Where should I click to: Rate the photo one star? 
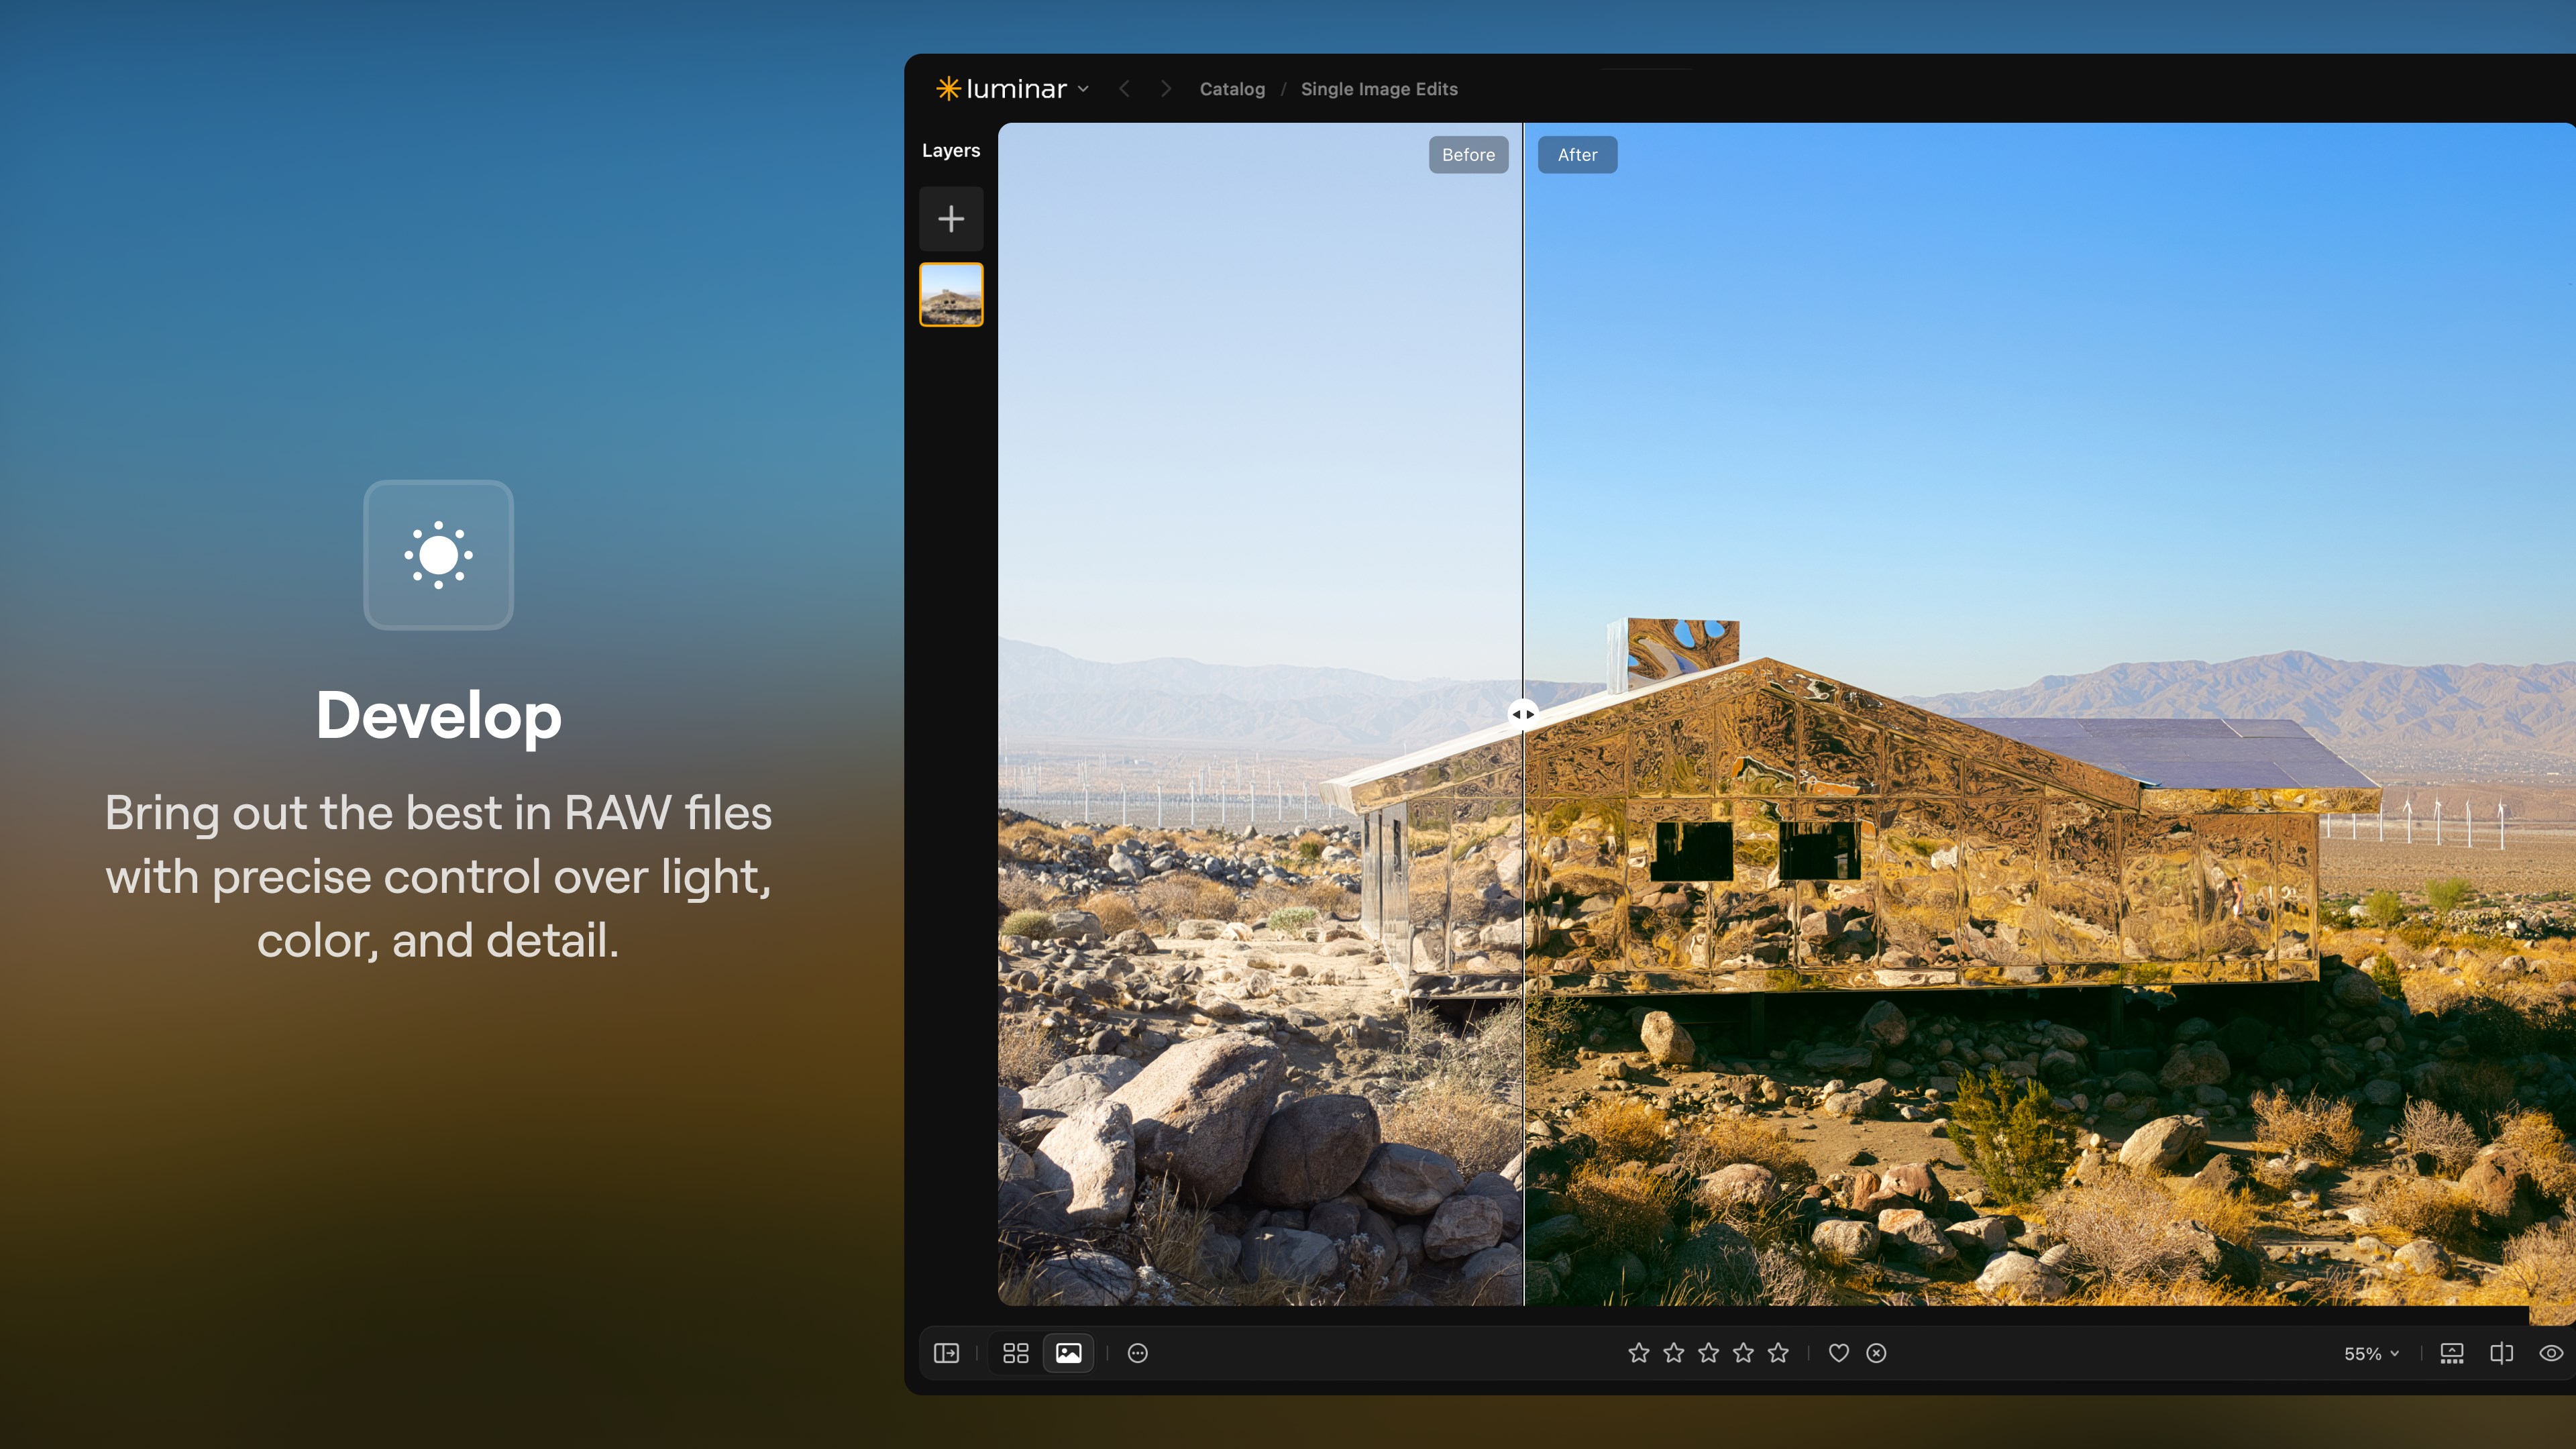tap(1639, 1353)
